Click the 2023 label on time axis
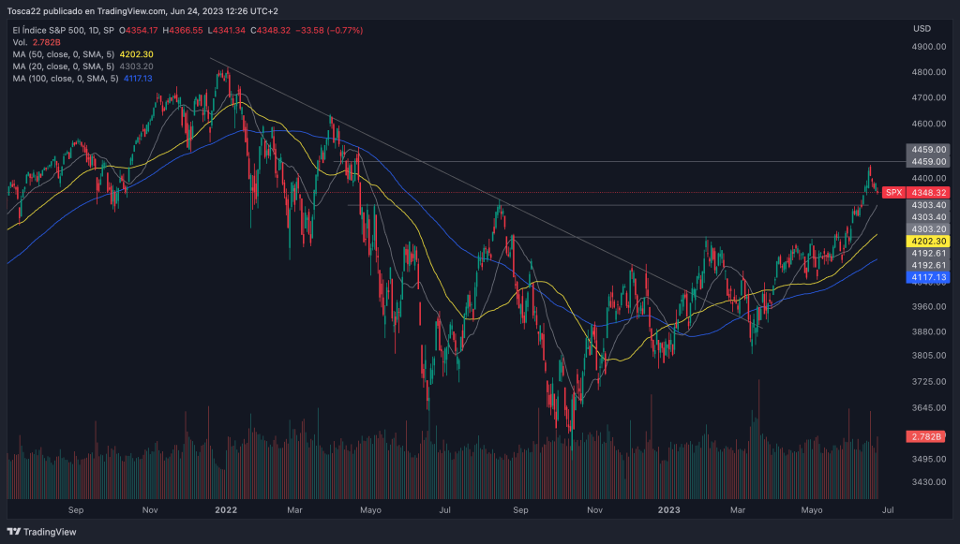 (x=668, y=510)
